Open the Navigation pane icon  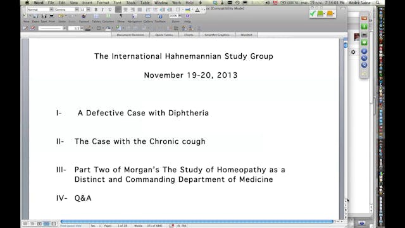click(x=134, y=16)
